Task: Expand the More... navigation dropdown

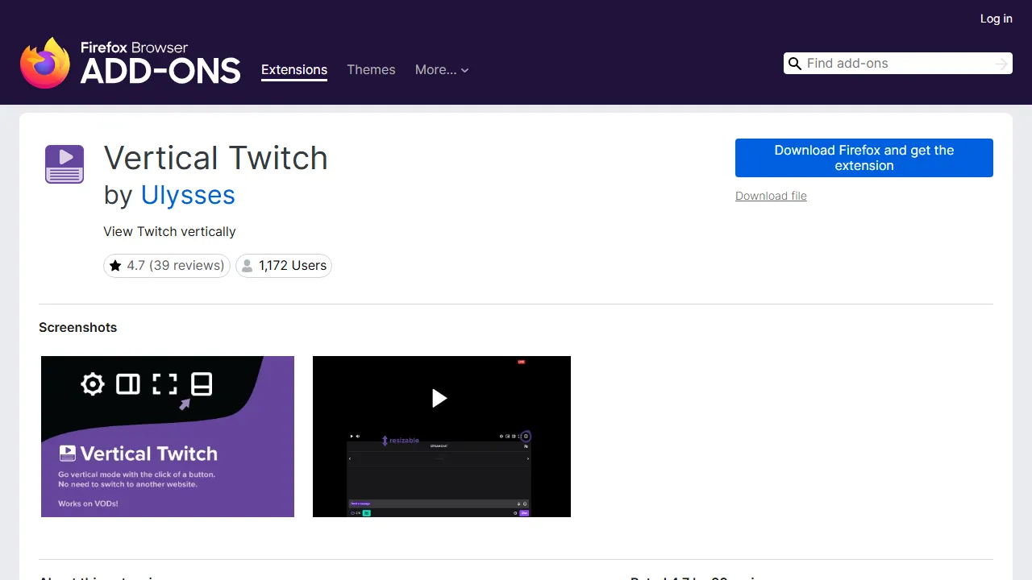Action: coord(442,70)
